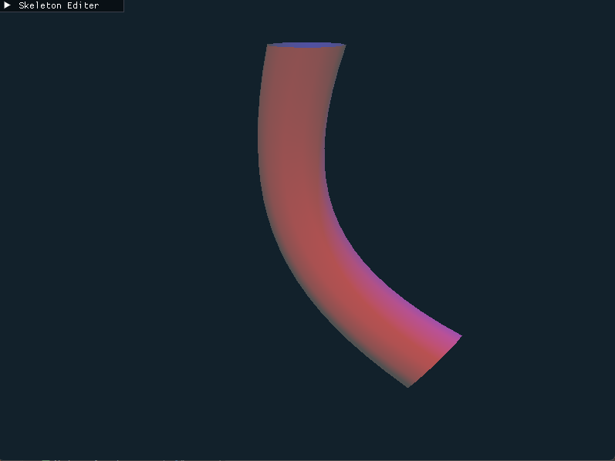This screenshot has height=461, width=615.
Task: Click empty viewport space below the tube
Action: tap(309, 424)
